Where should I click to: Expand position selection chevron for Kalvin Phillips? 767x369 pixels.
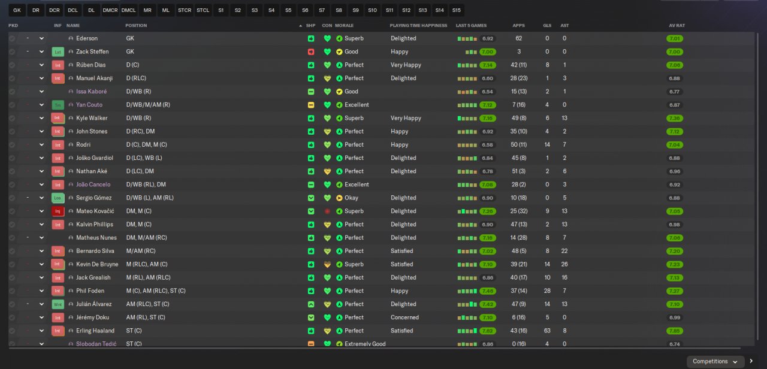(x=41, y=225)
